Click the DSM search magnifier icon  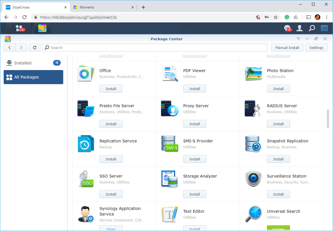pos(312,28)
